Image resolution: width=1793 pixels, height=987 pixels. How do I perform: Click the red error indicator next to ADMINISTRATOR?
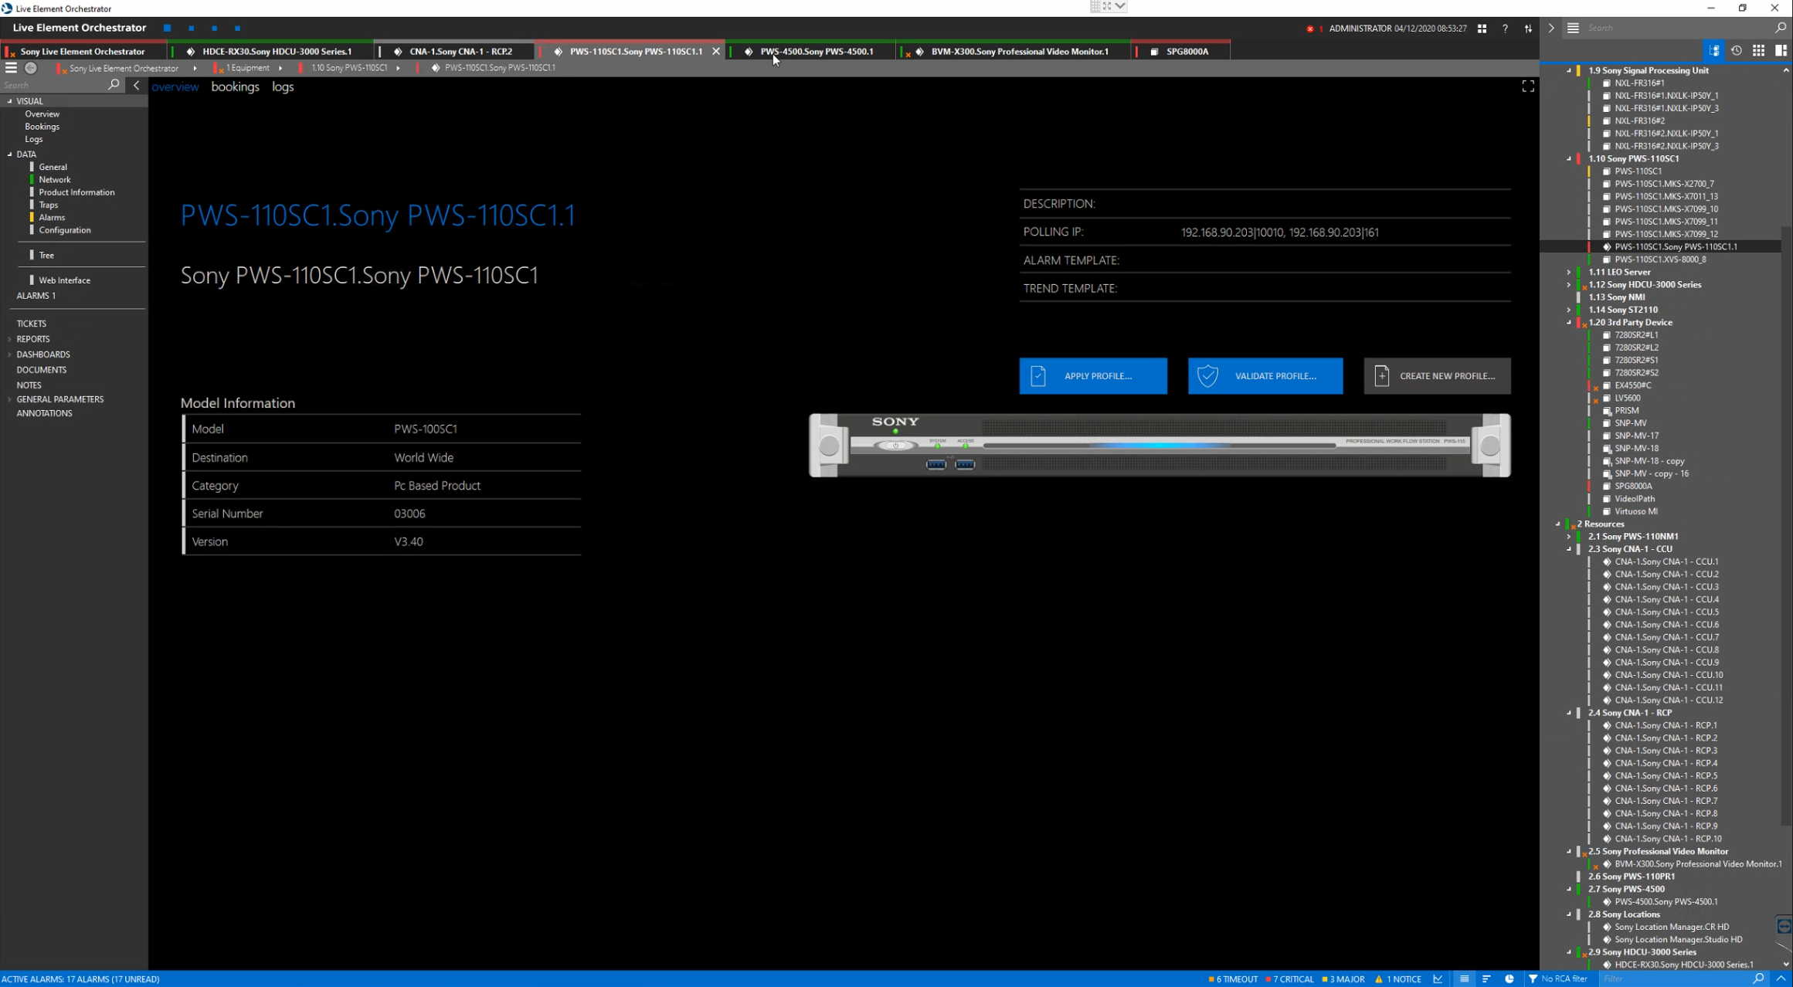pos(1310,29)
